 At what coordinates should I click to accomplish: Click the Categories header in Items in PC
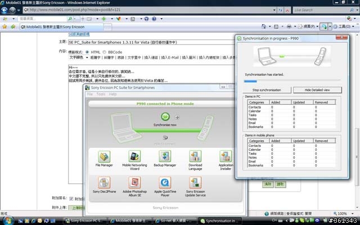pos(258,102)
